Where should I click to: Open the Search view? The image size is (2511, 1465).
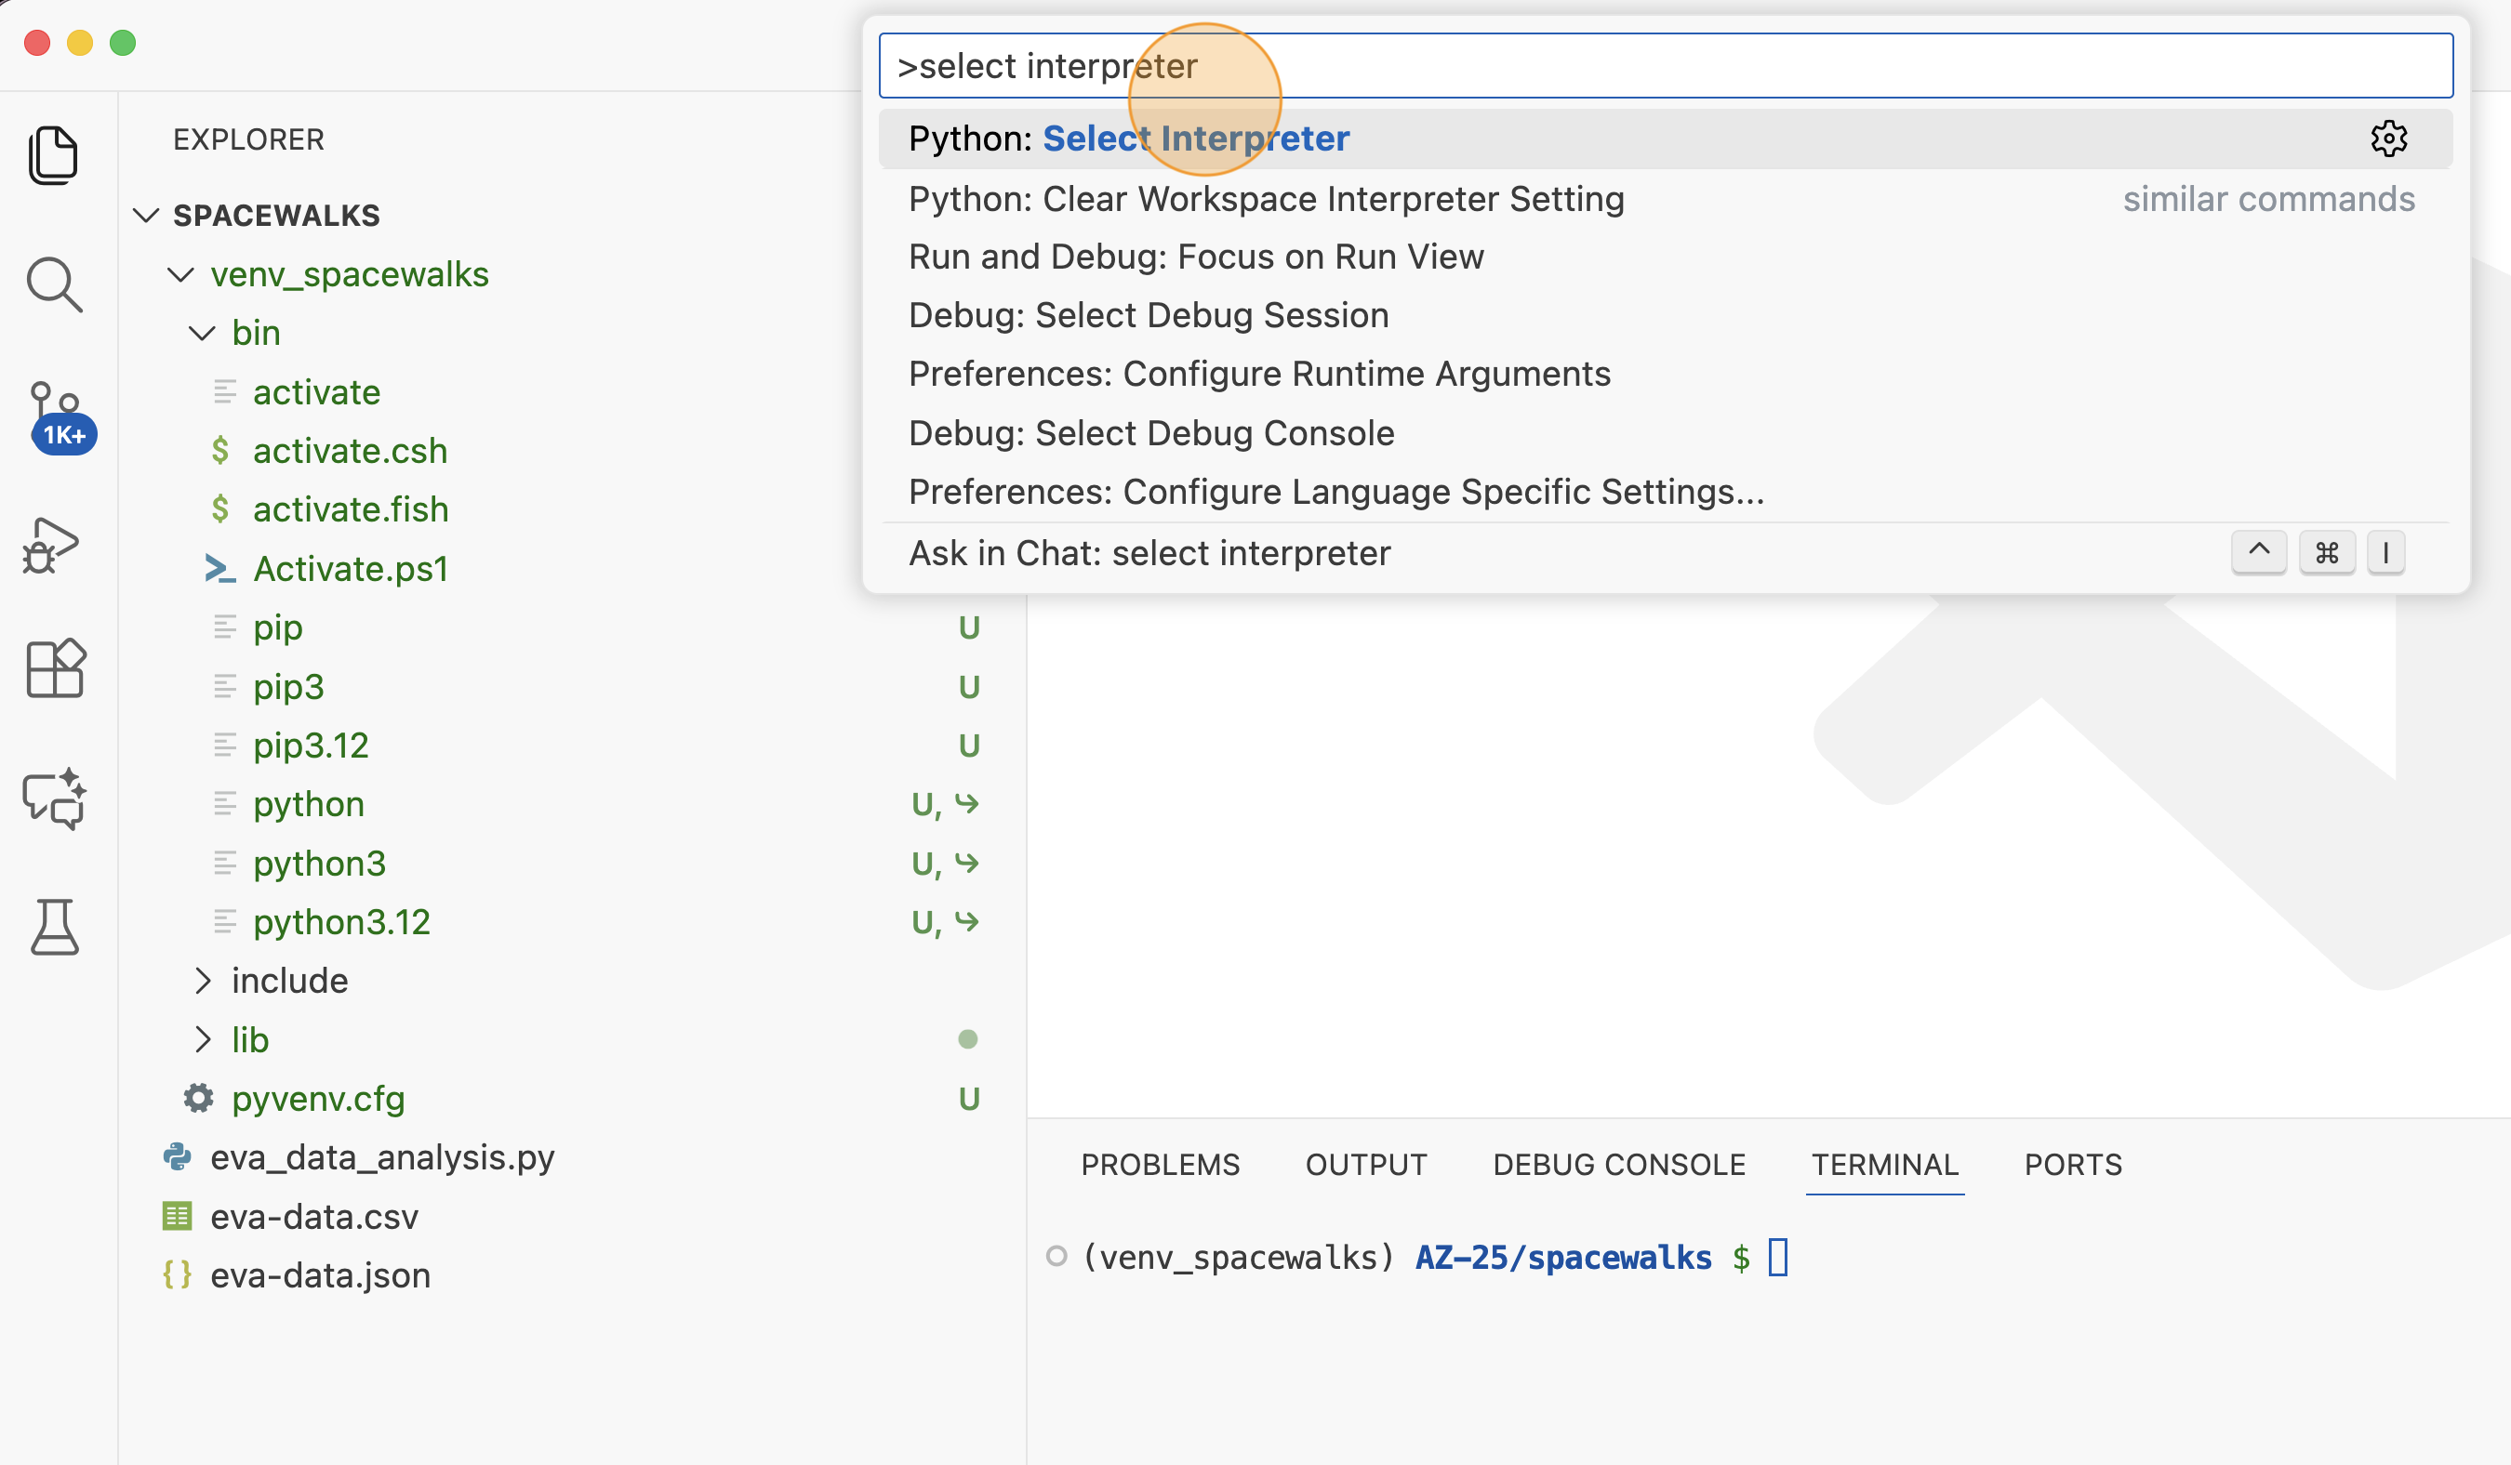click(54, 285)
